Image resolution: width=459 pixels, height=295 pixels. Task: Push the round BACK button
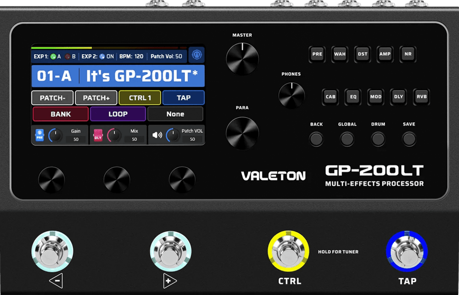[316, 139]
